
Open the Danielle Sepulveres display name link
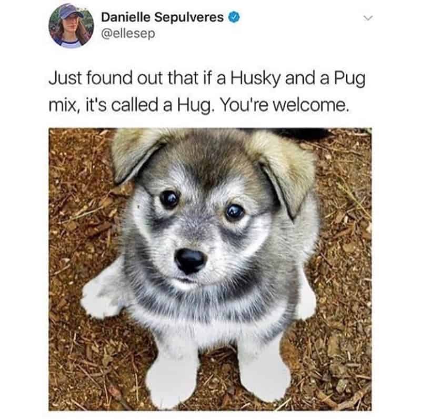click(162, 18)
